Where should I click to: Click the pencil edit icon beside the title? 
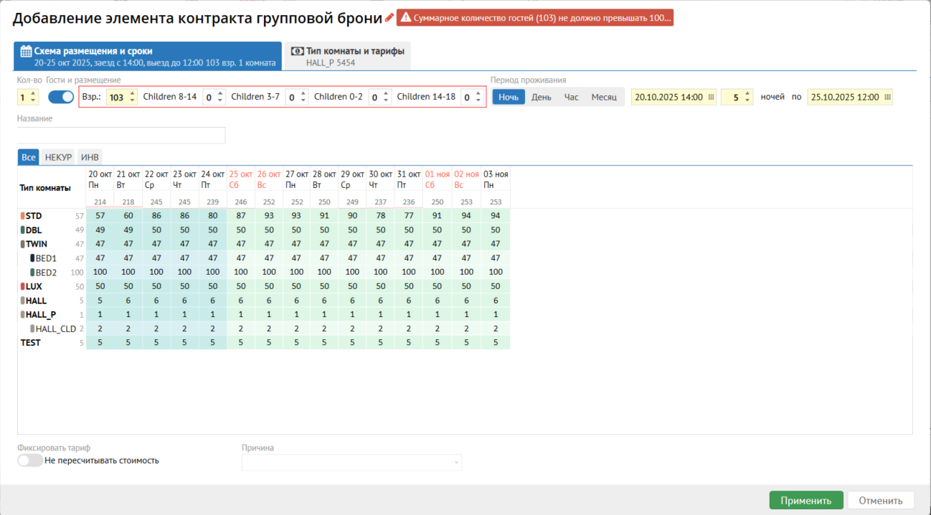[x=389, y=18]
